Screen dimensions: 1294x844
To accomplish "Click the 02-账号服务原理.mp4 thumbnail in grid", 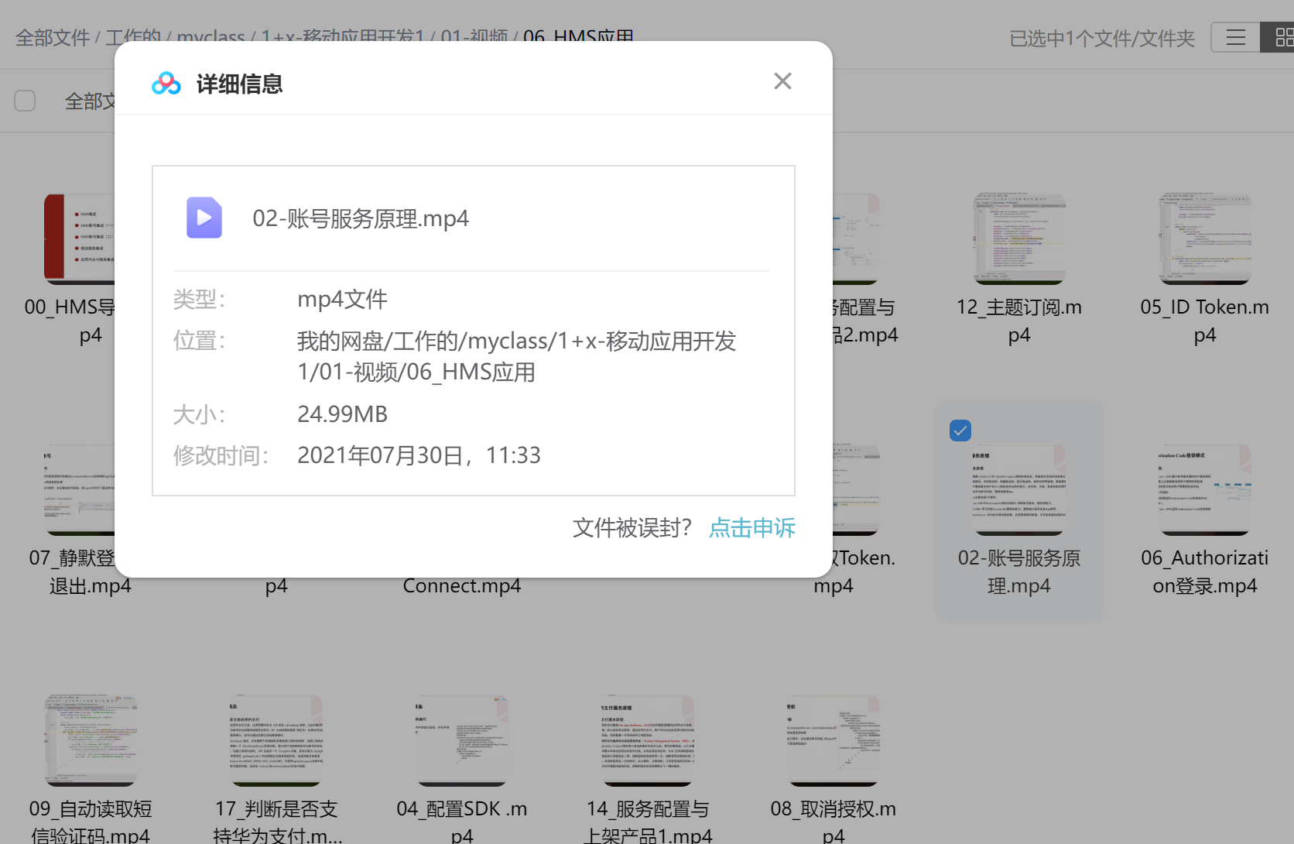I will 1019,490.
